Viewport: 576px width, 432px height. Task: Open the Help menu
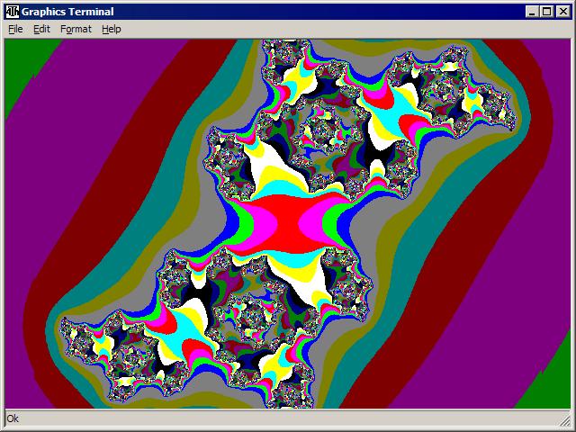(x=111, y=29)
